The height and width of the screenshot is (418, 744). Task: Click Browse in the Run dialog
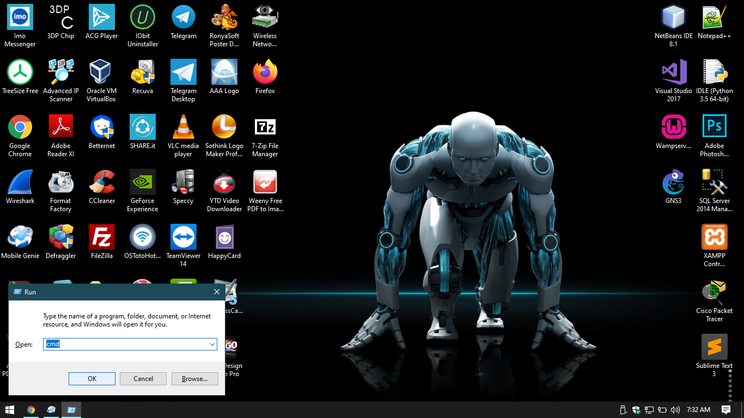tap(194, 378)
